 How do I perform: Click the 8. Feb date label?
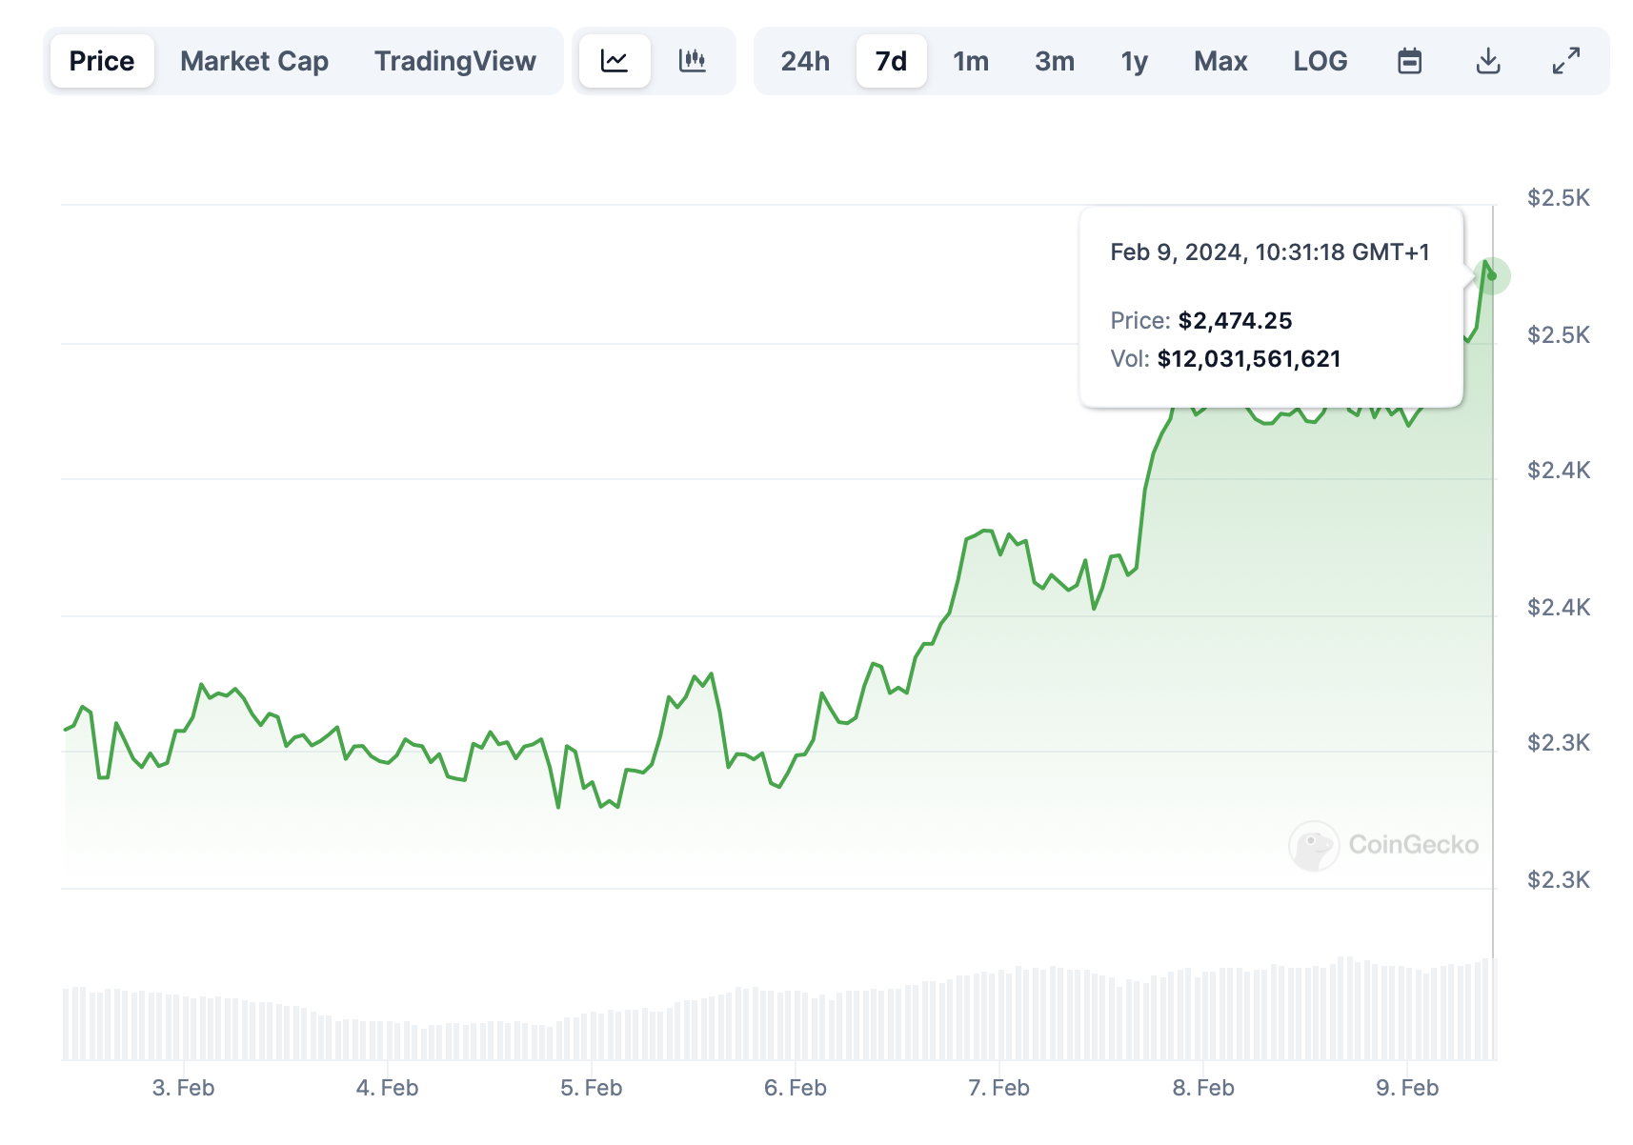(1202, 1088)
